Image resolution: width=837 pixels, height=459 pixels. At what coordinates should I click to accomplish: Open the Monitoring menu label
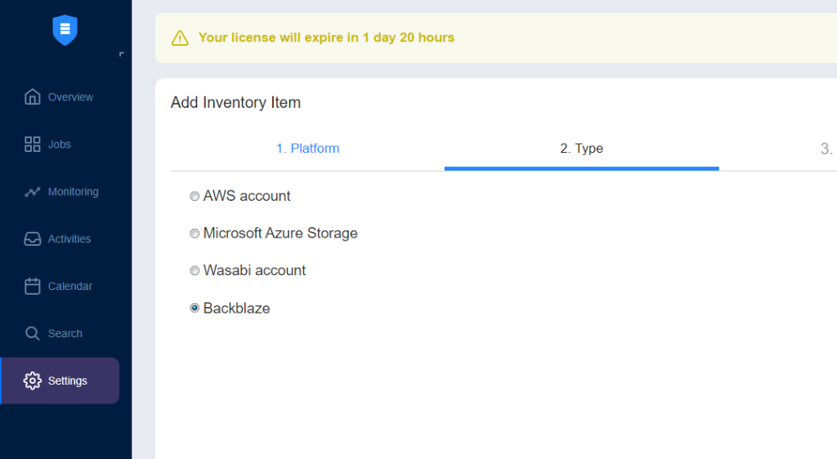tap(73, 192)
